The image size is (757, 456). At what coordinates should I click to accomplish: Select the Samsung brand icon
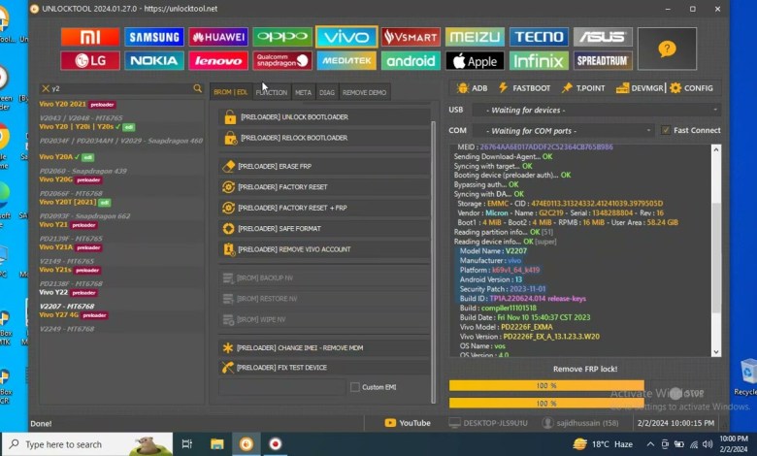(153, 37)
